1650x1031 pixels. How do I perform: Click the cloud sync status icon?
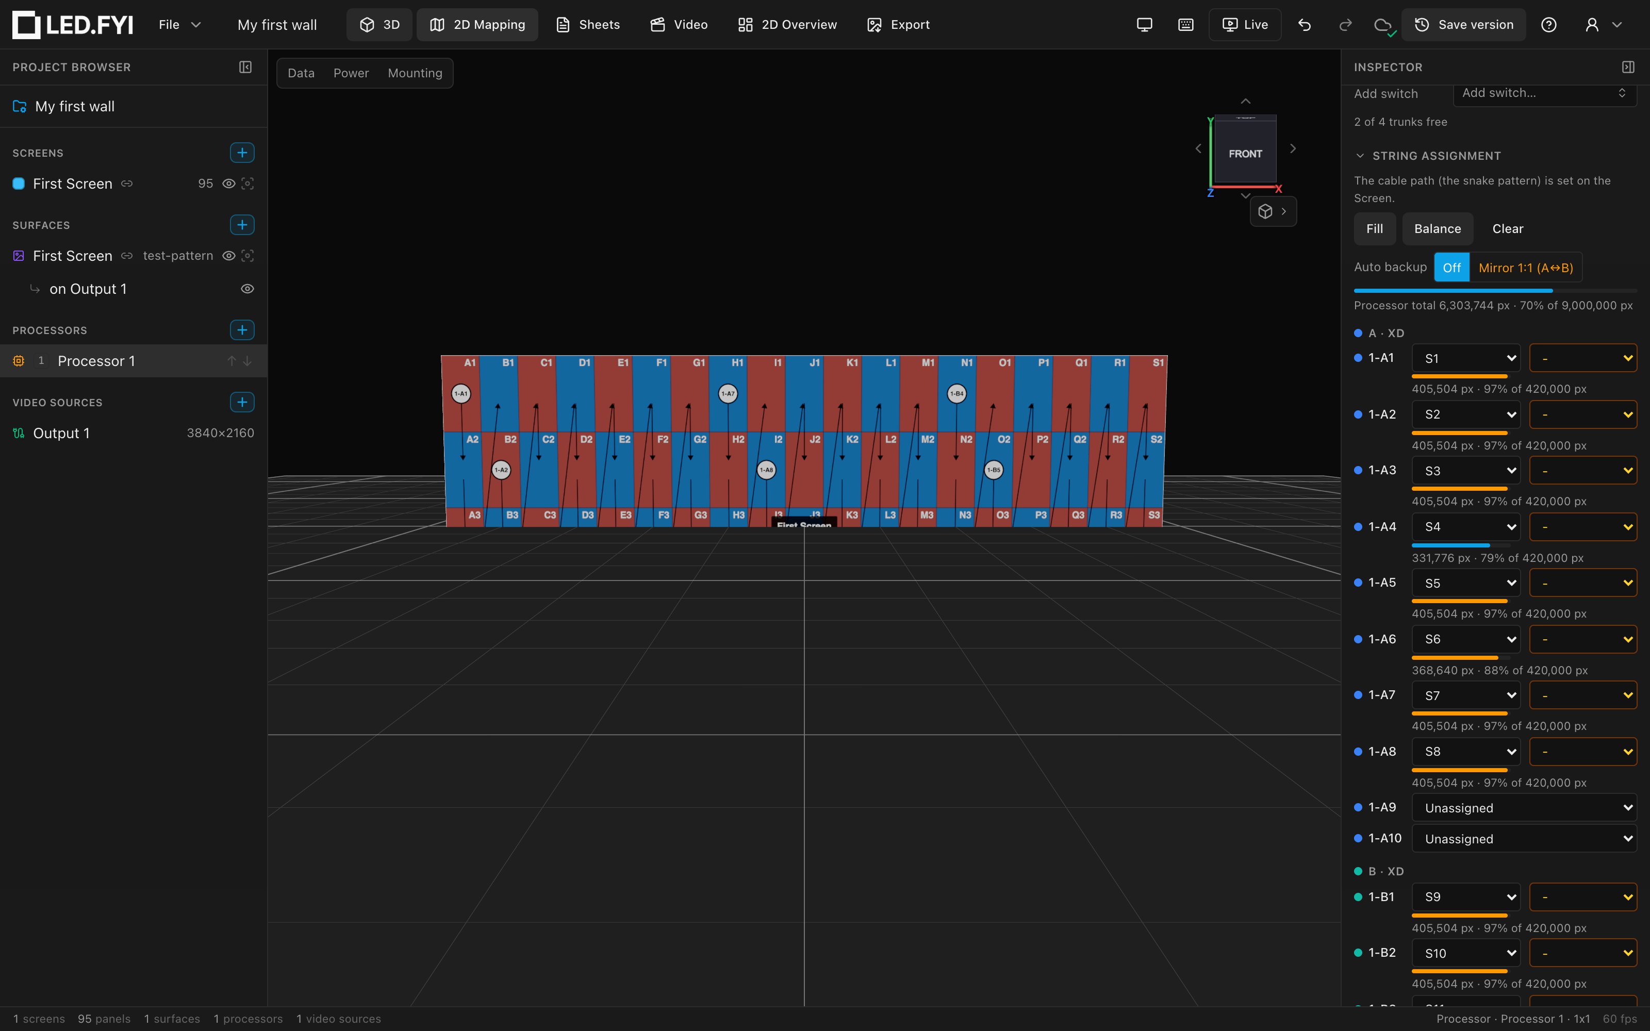point(1383,25)
